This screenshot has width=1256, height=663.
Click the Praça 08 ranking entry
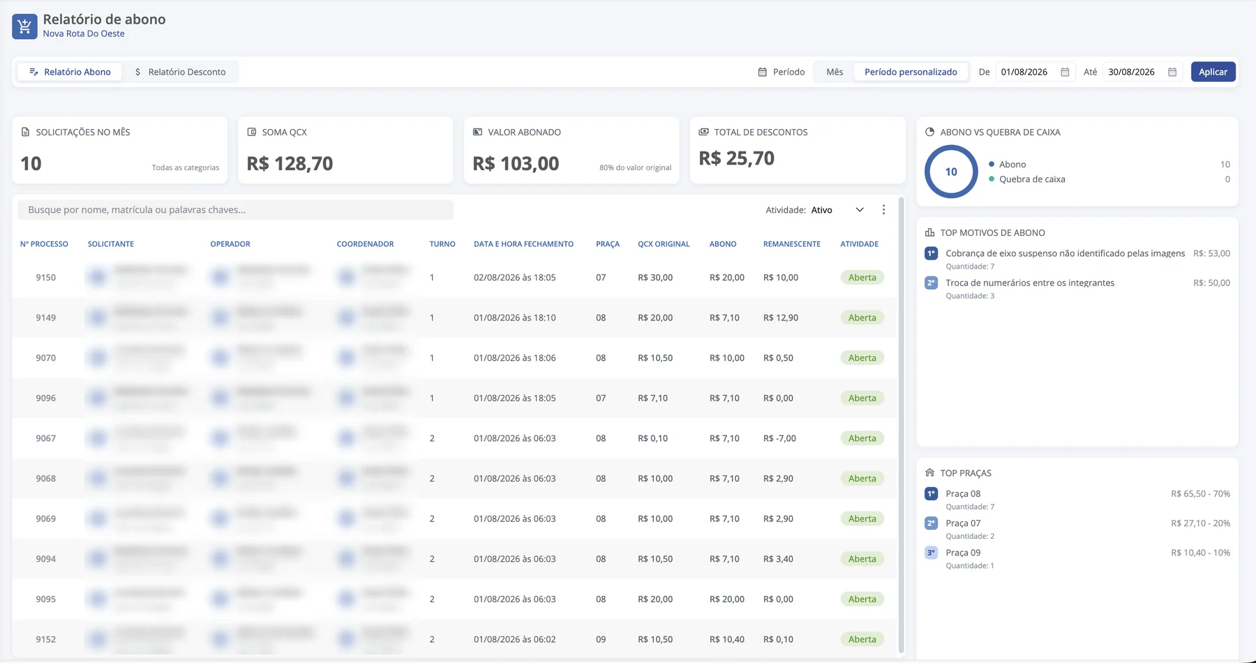click(1077, 499)
